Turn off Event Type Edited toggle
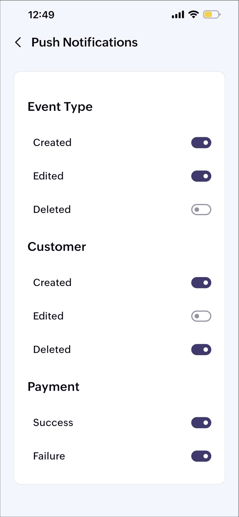Image resolution: width=239 pixels, height=517 pixels. tap(201, 176)
